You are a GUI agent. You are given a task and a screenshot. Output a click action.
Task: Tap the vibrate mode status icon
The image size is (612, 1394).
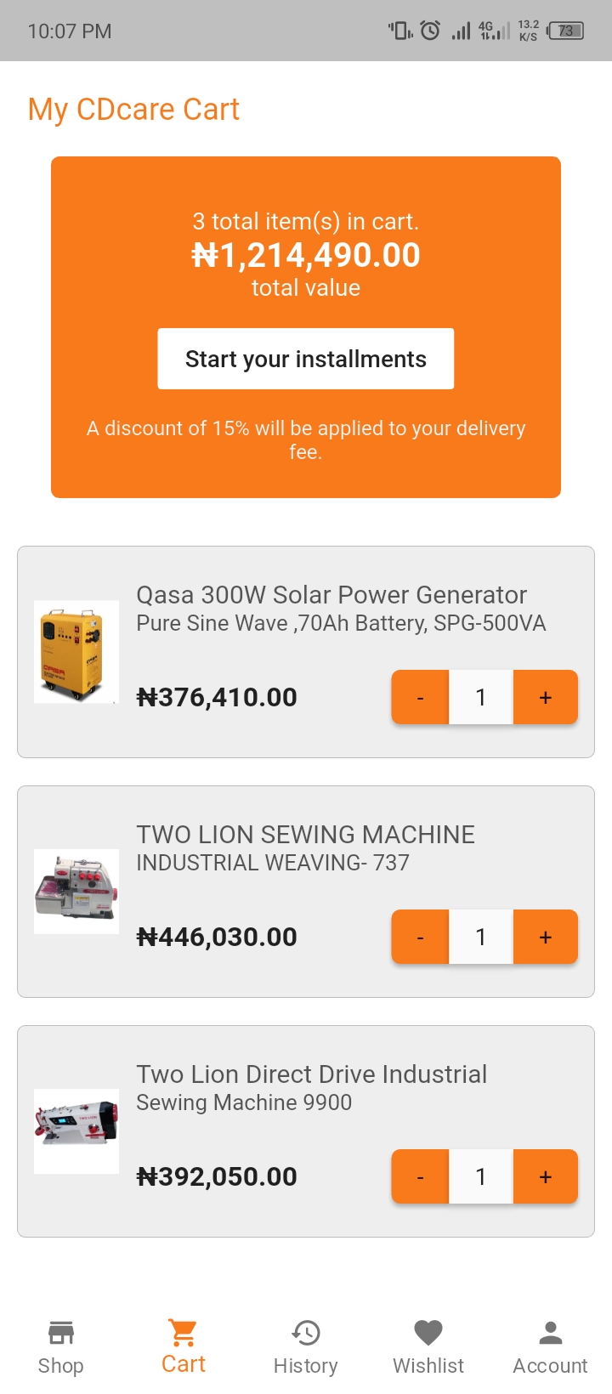400,31
